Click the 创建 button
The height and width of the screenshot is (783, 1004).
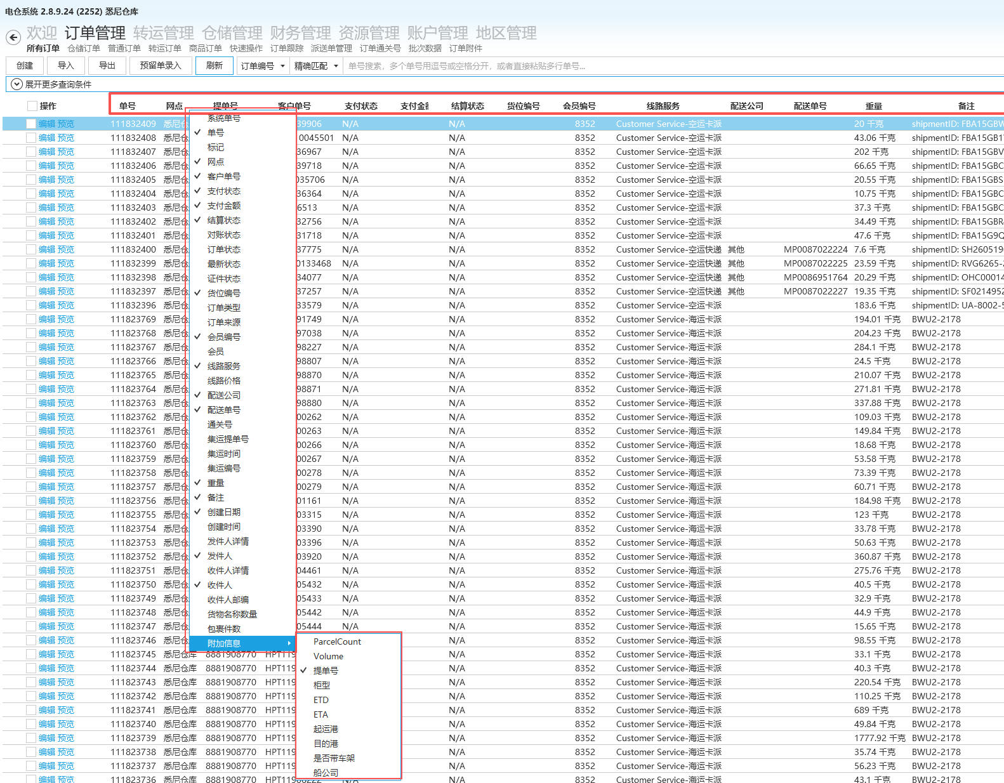point(25,65)
